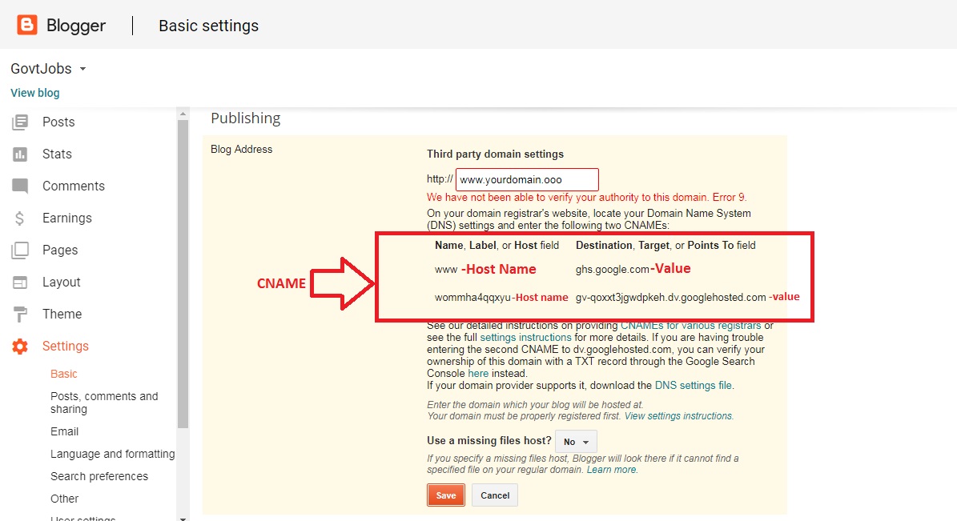957x521 pixels.
Task: Click the Theme paint roller icon
Action: tap(20, 315)
